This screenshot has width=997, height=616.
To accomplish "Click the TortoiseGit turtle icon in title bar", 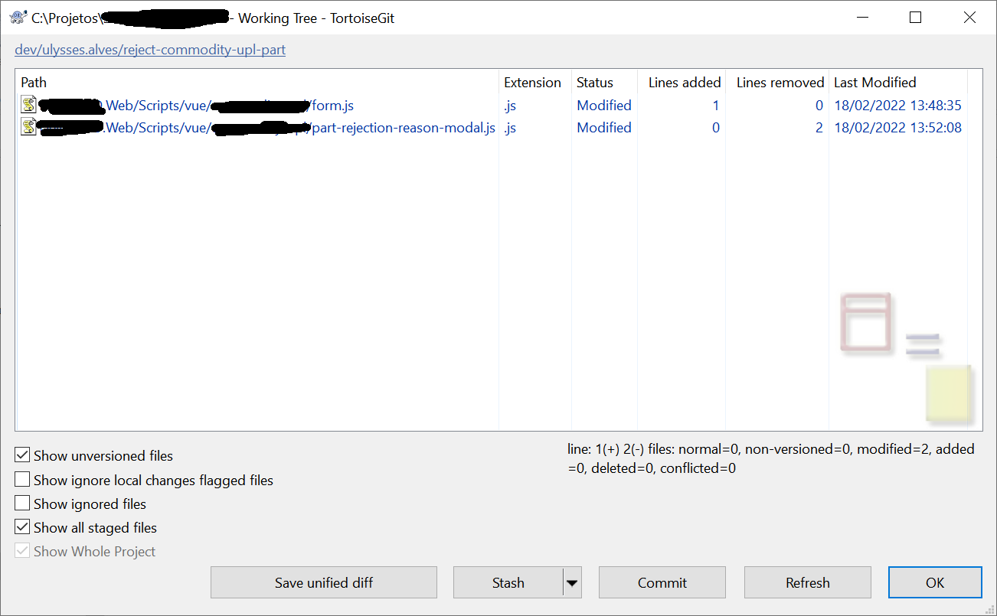I will pos(18,18).
